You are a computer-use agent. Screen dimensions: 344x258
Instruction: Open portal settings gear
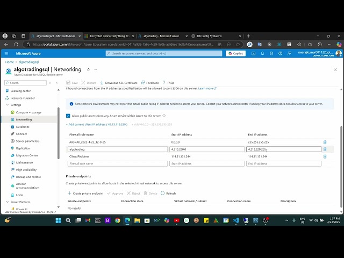tap(271, 53)
